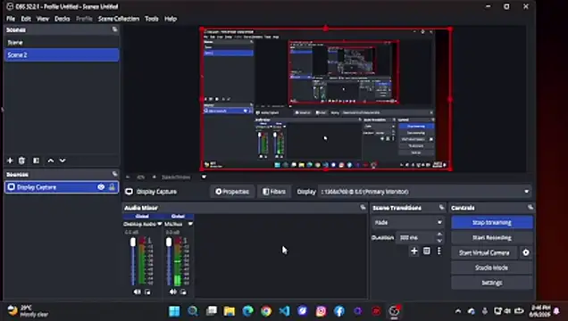Move scene up with arrow icon

click(x=51, y=160)
